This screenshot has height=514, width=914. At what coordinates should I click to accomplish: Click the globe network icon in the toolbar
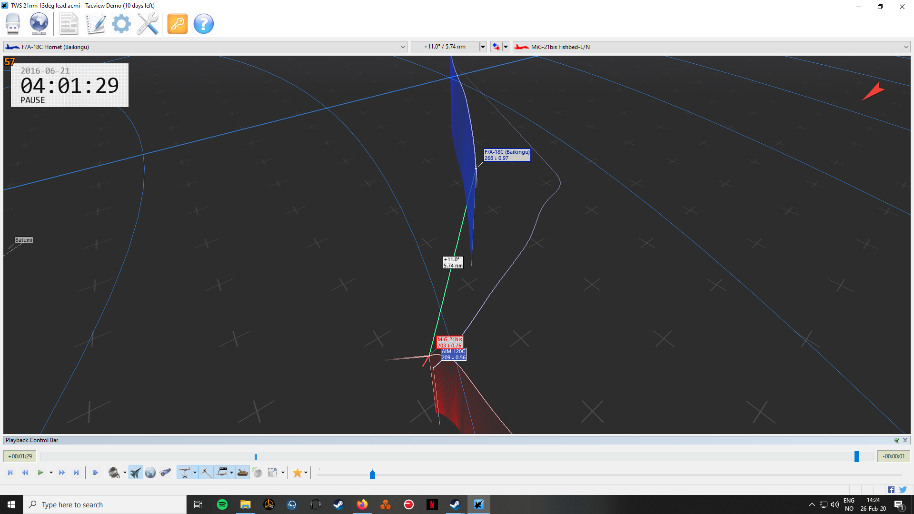tap(39, 24)
